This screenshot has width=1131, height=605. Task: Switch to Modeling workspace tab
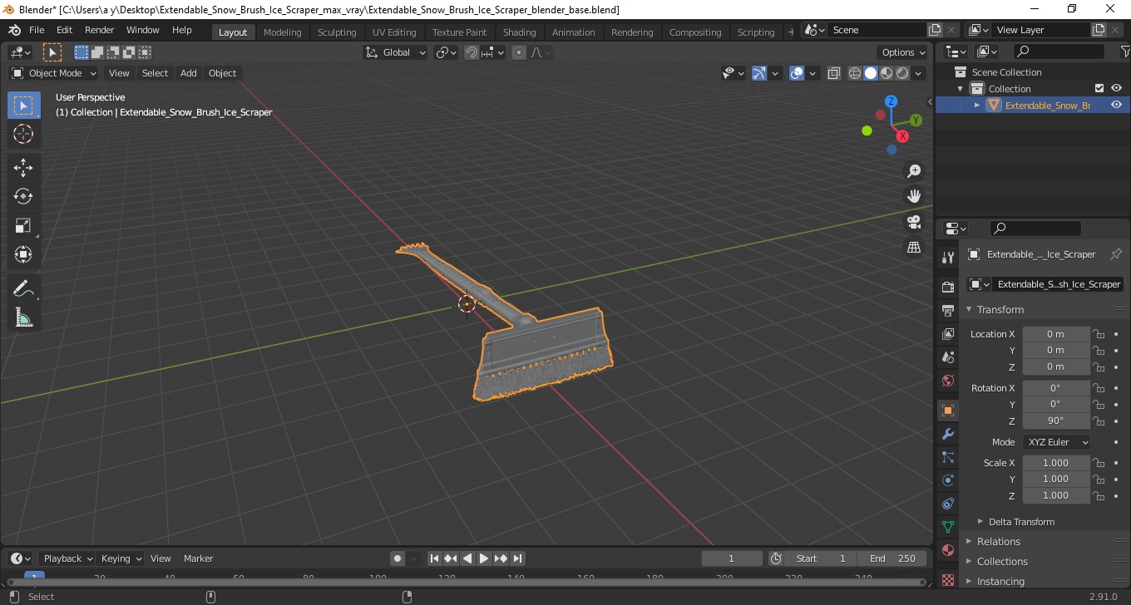point(282,32)
